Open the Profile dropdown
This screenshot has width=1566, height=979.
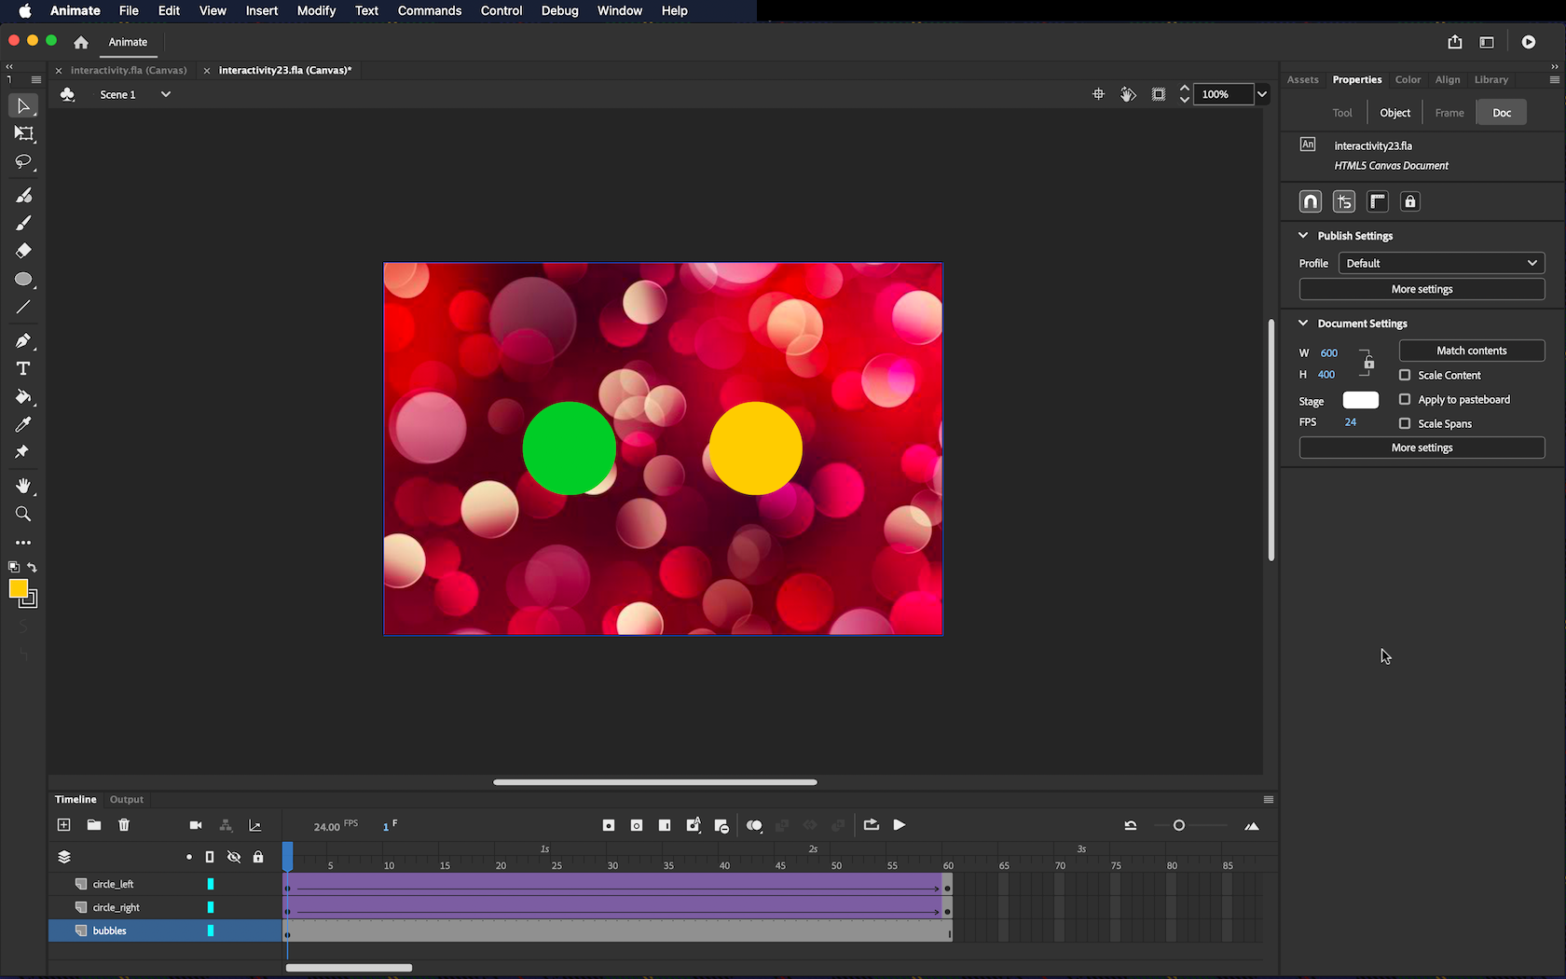coord(1441,263)
